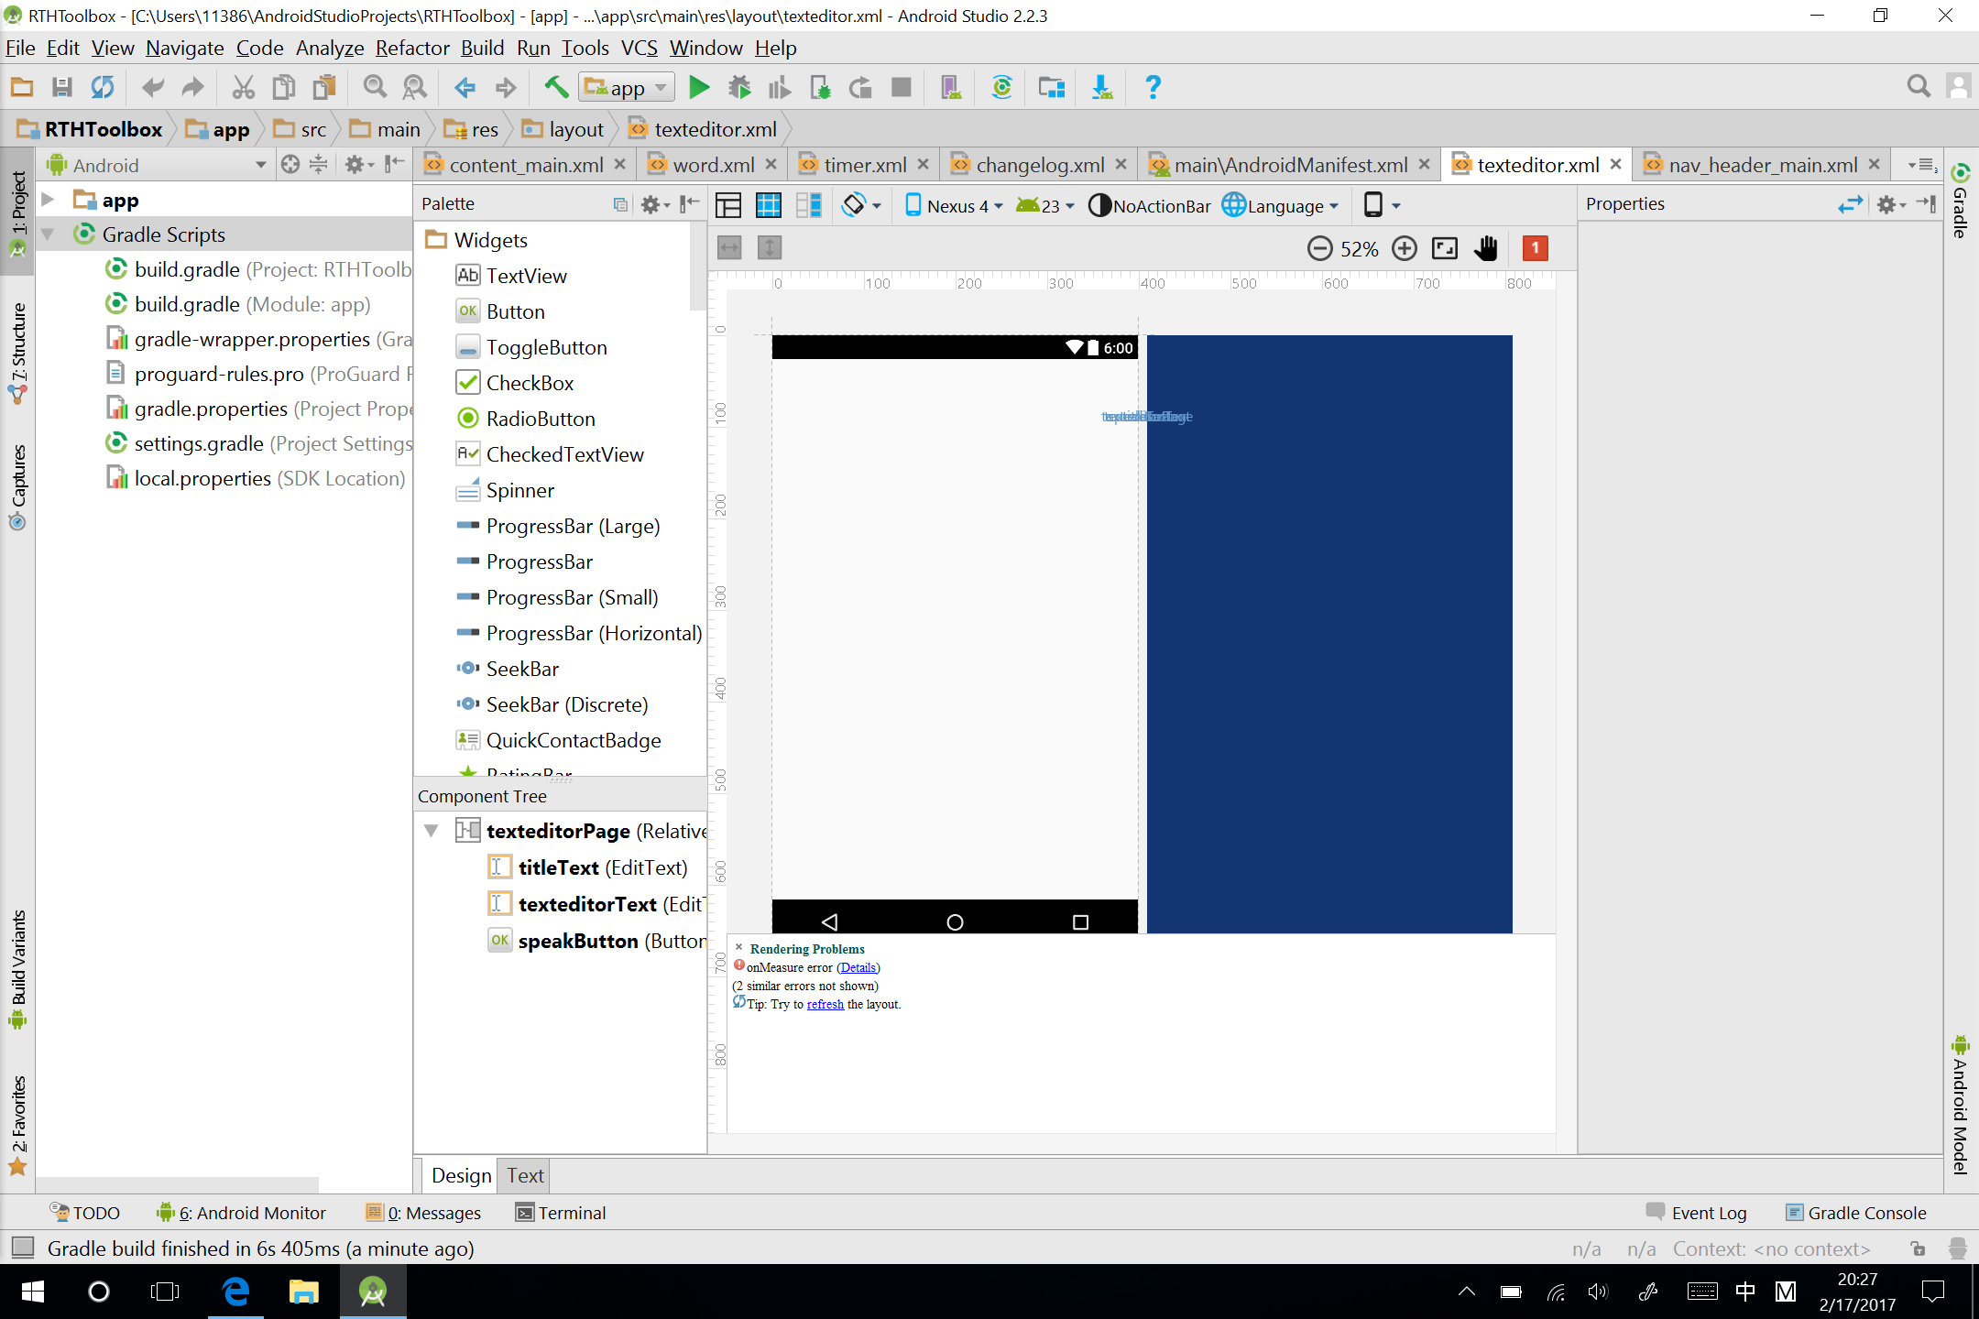The image size is (1979, 1319).
Task: Click the design surface orientation icon
Action: pos(860,205)
